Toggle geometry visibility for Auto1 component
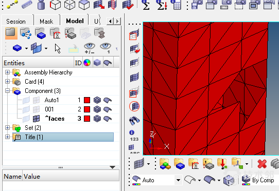This screenshot has width=279, height=191. [x=26, y=100]
